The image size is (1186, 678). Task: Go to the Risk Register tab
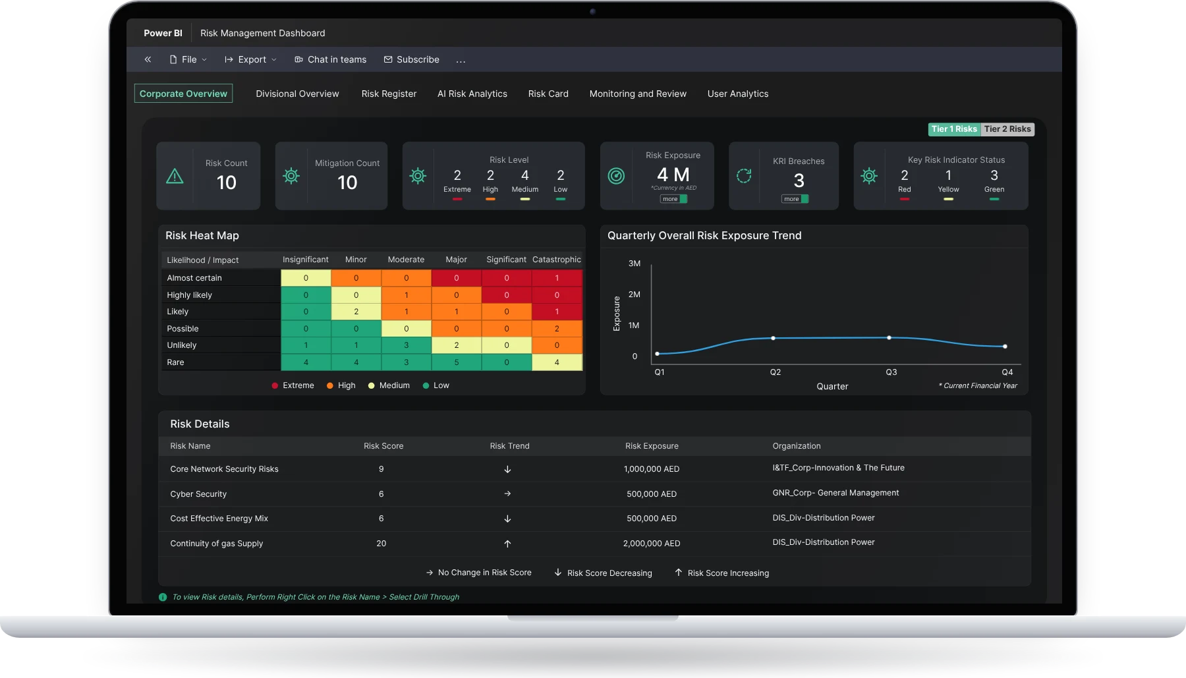389,94
